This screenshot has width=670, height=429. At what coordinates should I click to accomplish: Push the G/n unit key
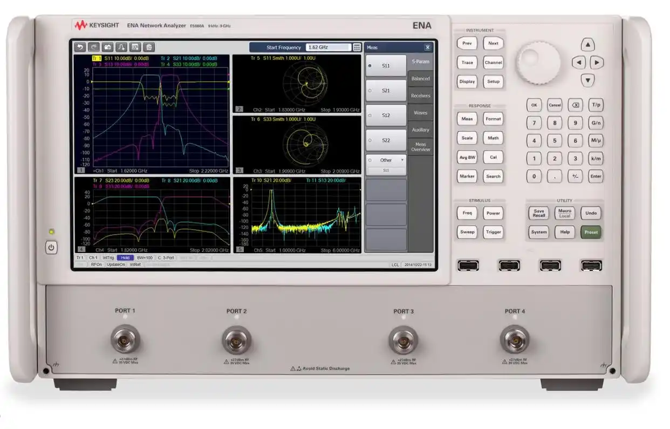point(596,123)
